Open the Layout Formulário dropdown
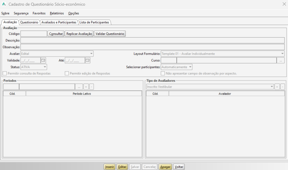288x170 pixels. [223, 54]
